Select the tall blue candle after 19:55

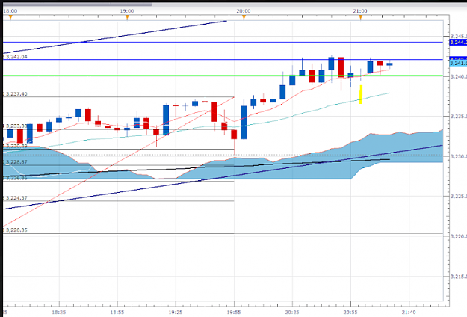tap(244, 122)
